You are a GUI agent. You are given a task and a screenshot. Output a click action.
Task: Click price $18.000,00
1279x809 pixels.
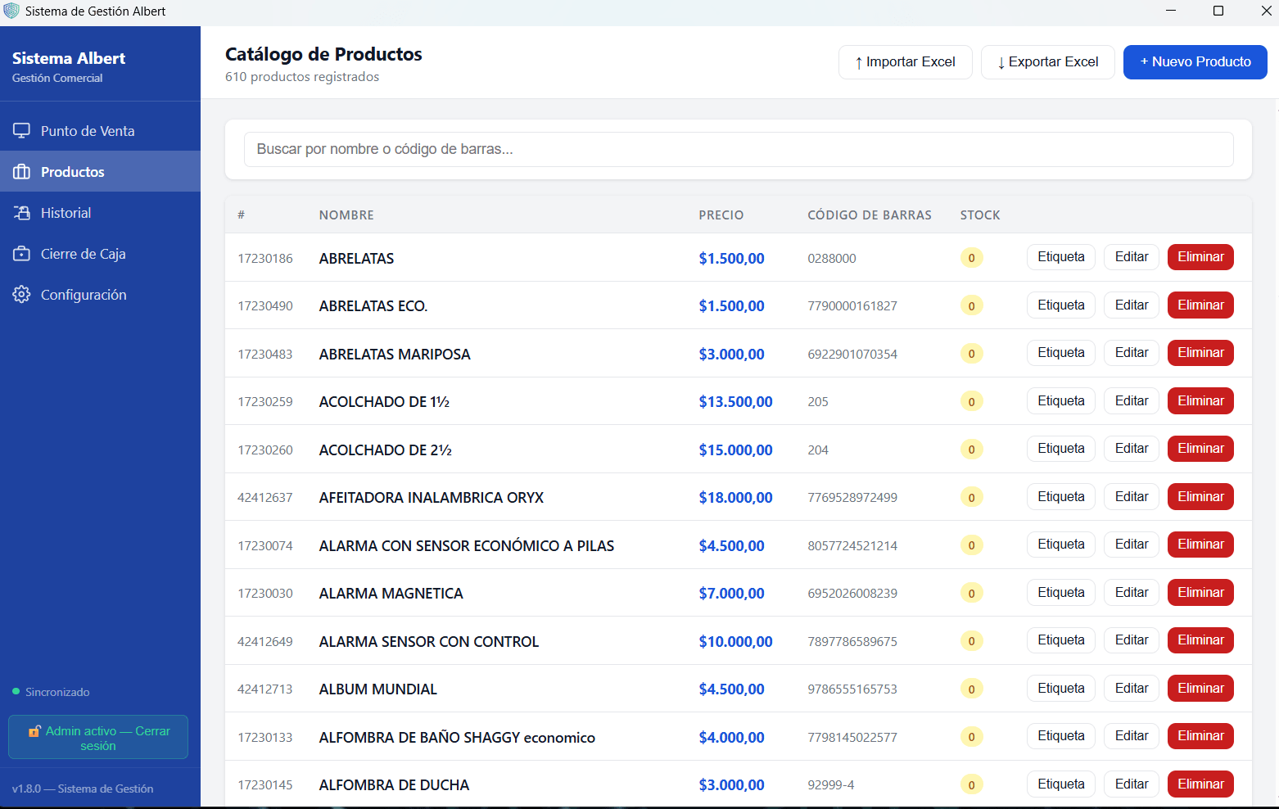click(x=735, y=497)
